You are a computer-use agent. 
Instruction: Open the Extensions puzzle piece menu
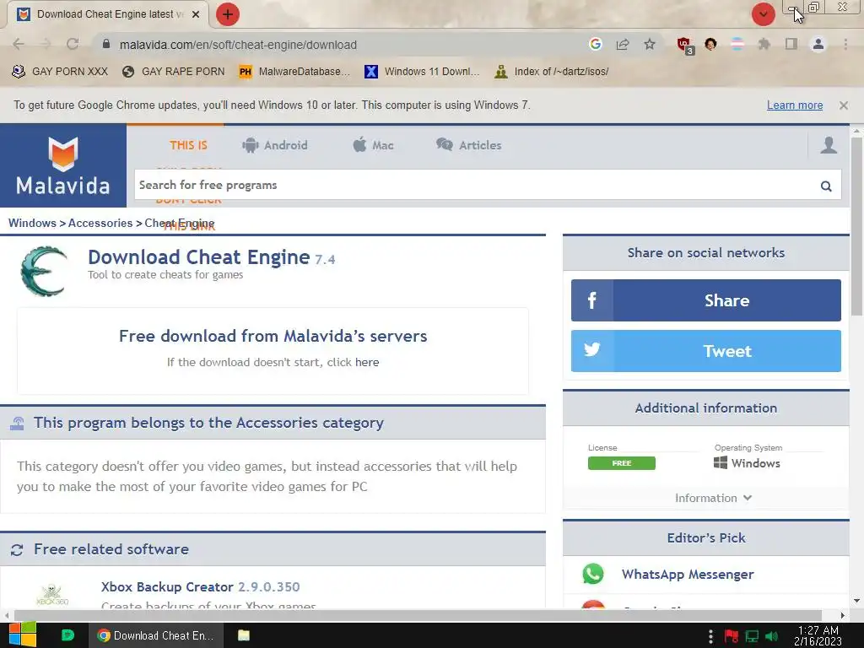[x=764, y=44]
